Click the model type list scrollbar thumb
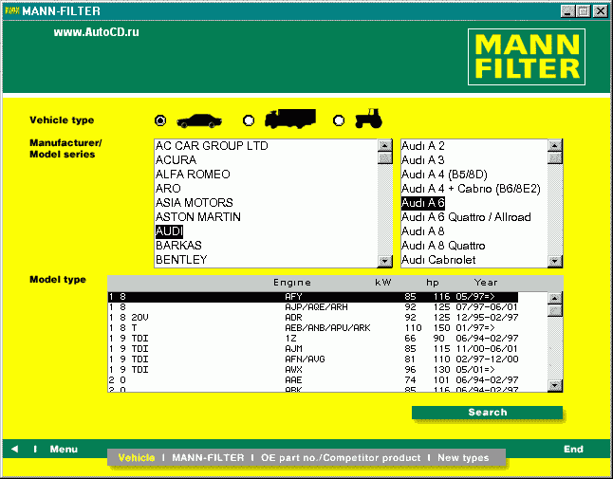The height and width of the screenshot is (479, 613). [555, 310]
